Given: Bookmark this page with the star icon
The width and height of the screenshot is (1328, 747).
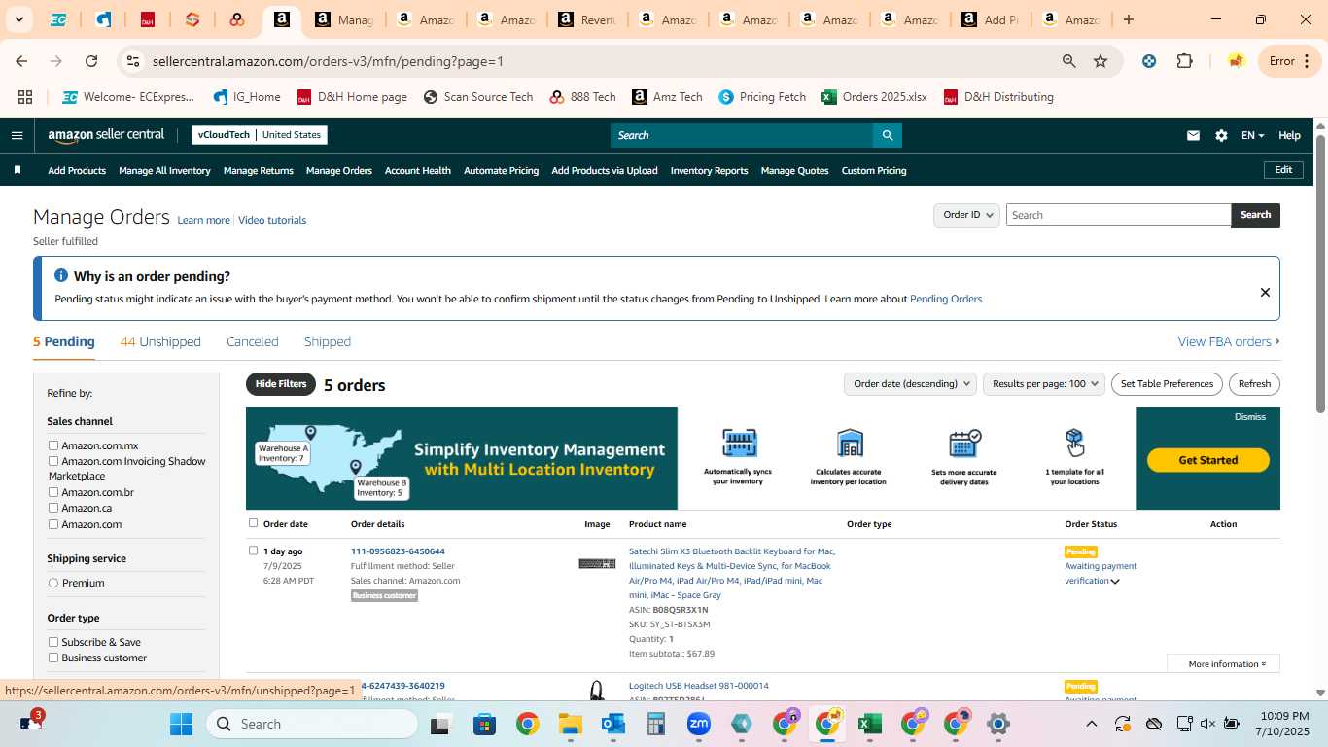Looking at the screenshot, I should click(x=1101, y=61).
